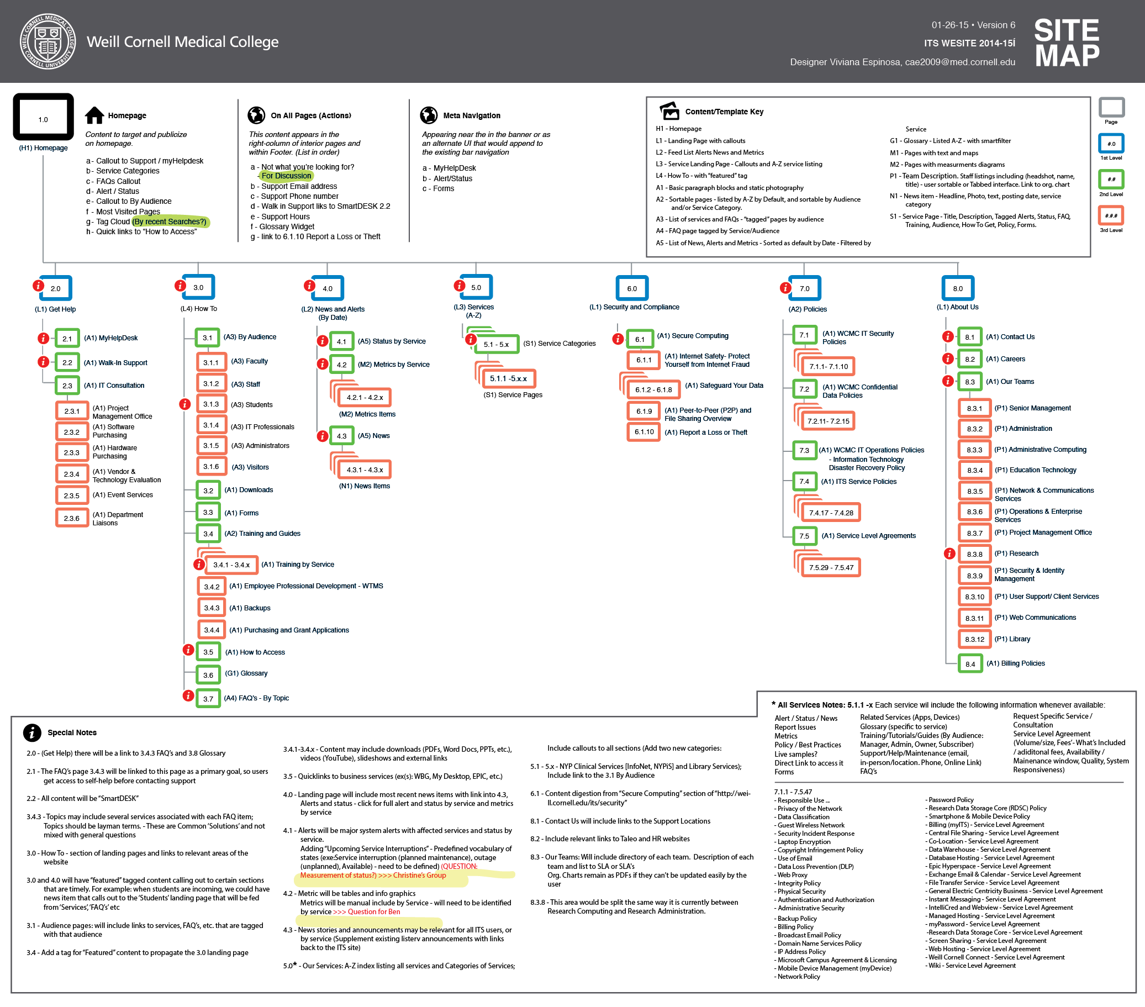Screen dimensions: 1145x1007
Task: Click the info icon next to (A4) FAQ's By Topic
Action: tap(188, 697)
